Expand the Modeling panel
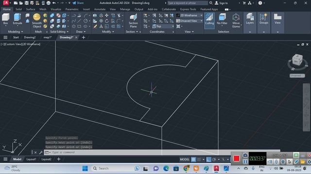The image size is (311, 174). (16, 31)
